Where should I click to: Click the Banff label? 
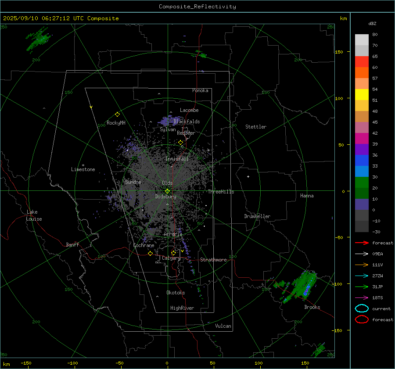(72, 244)
